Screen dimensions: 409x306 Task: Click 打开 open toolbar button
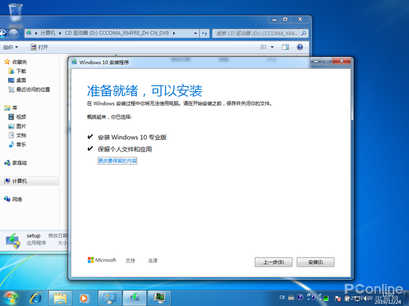click(39, 47)
